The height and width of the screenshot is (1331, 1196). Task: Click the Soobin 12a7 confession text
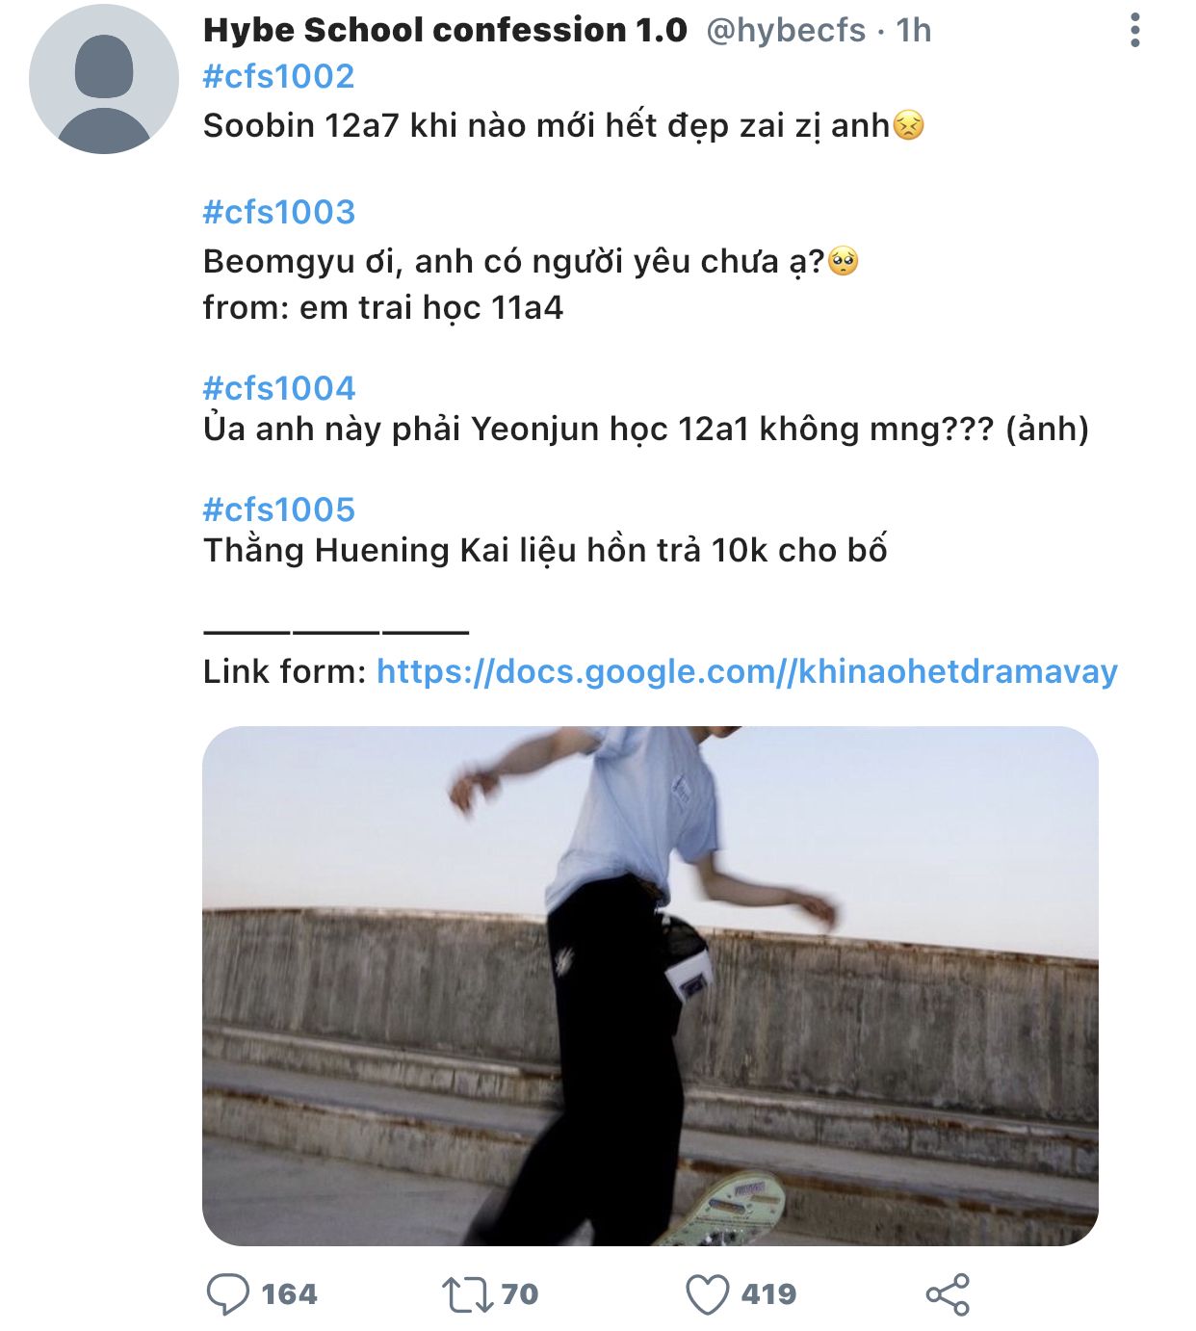(x=563, y=126)
